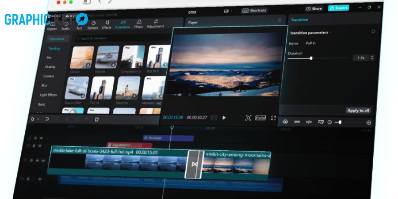Open the Effects panel
This screenshot has width=398, height=199.
point(107,25)
